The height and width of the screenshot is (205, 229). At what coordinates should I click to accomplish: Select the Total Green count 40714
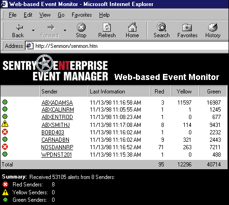(x=214, y=165)
